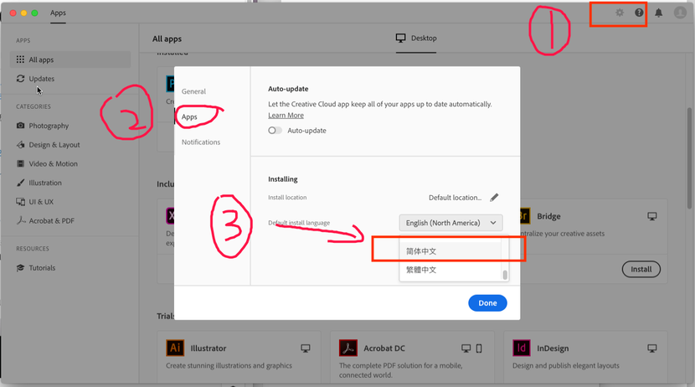Click the Acrobat & PDF icon
The height and width of the screenshot is (387, 695).
pos(21,220)
